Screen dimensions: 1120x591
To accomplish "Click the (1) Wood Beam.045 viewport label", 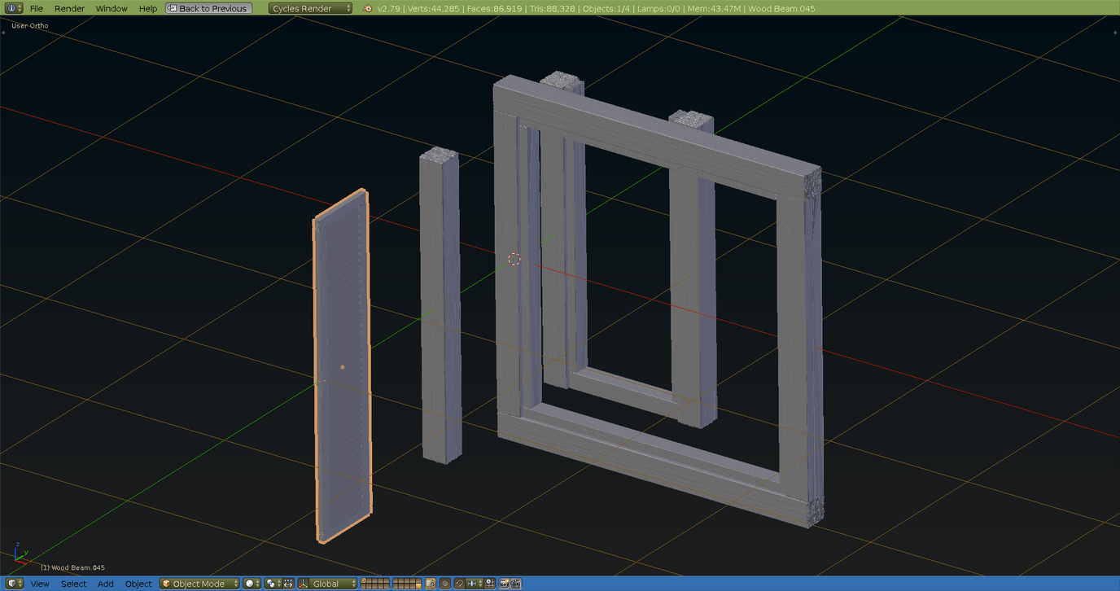I will click(72, 567).
